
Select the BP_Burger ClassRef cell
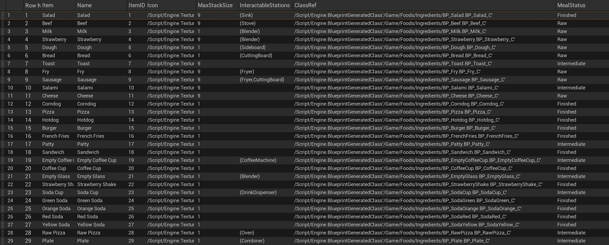point(395,128)
